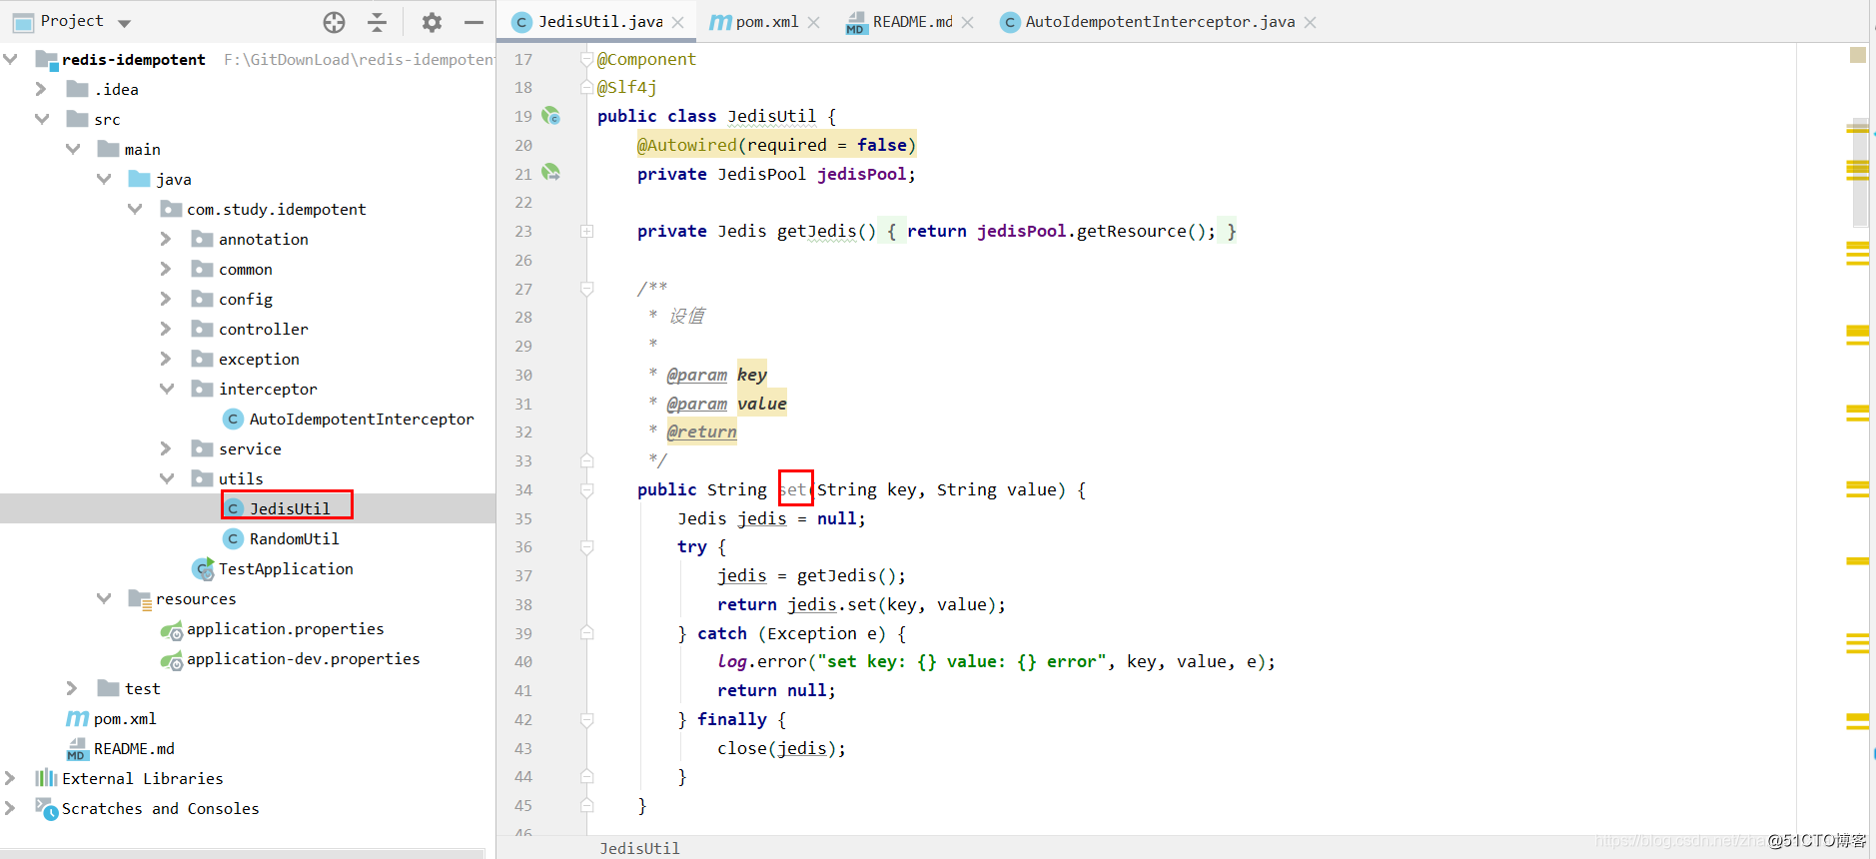Click the collapse all icon in Project panel

pos(377,22)
